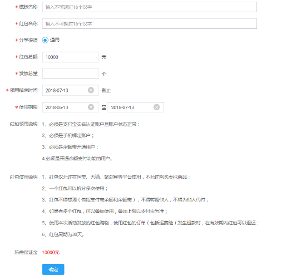Screen dimensions: 281x280
Task: Click the red 10000元 deposit amount
Action: click(x=51, y=252)
